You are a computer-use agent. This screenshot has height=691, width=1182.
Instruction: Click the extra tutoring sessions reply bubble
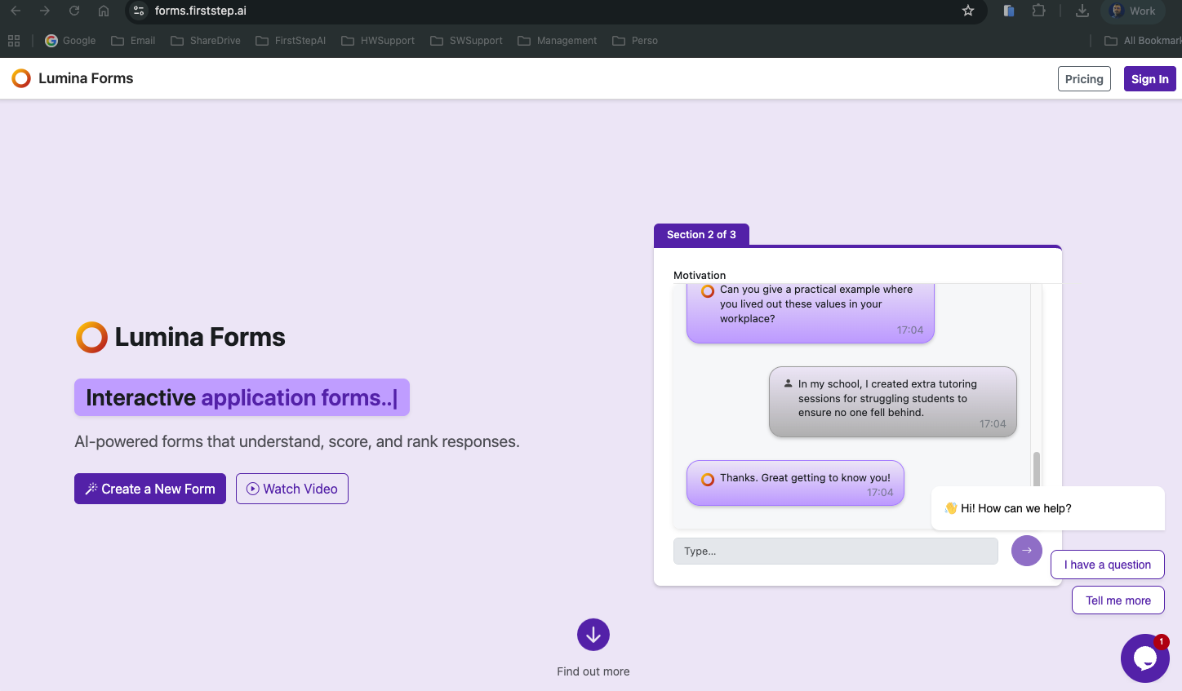(893, 401)
